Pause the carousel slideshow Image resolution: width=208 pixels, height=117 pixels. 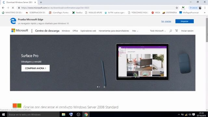tap(104, 87)
